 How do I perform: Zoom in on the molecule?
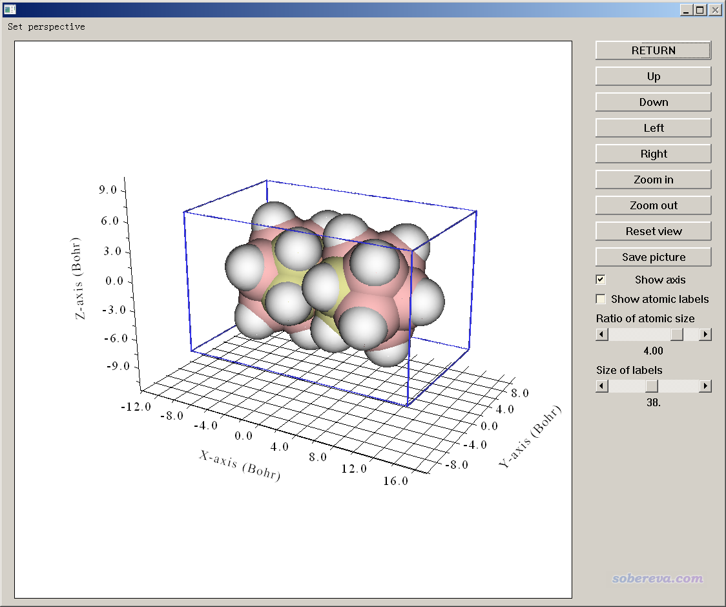click(653, 180)
